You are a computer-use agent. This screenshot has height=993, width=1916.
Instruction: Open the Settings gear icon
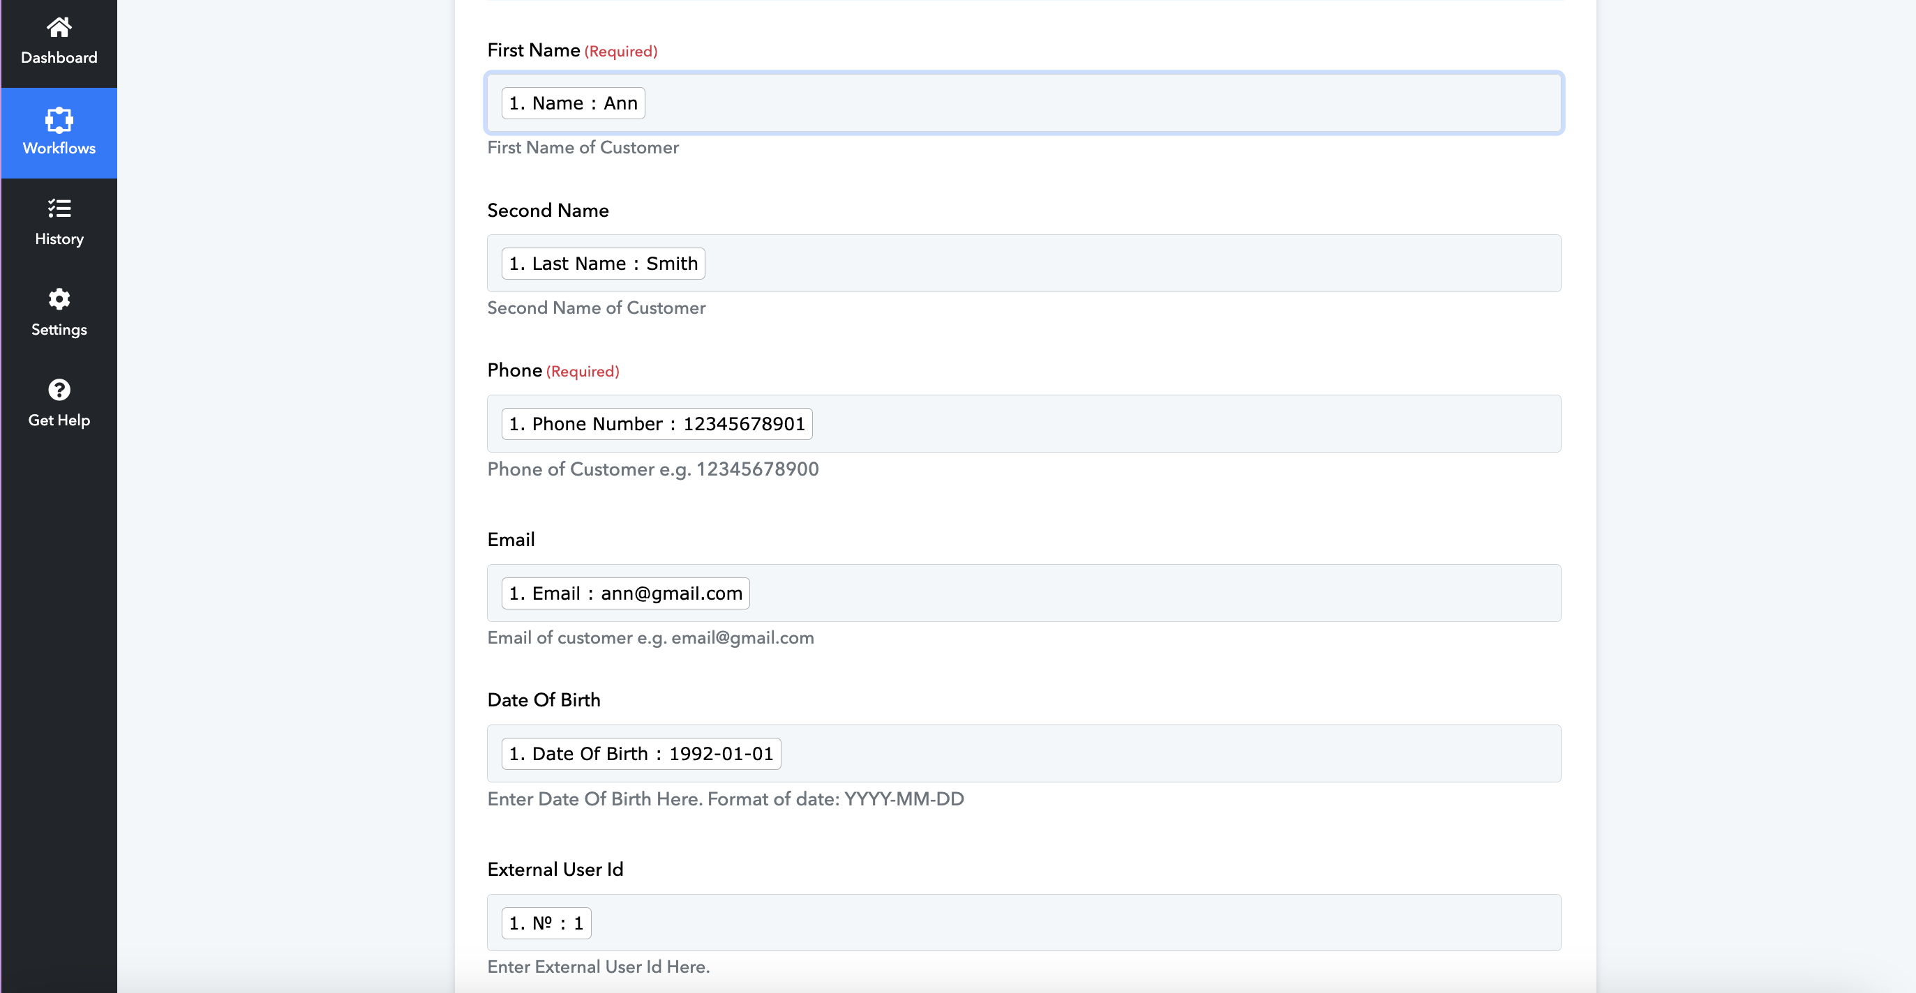(x=59, y=298)
